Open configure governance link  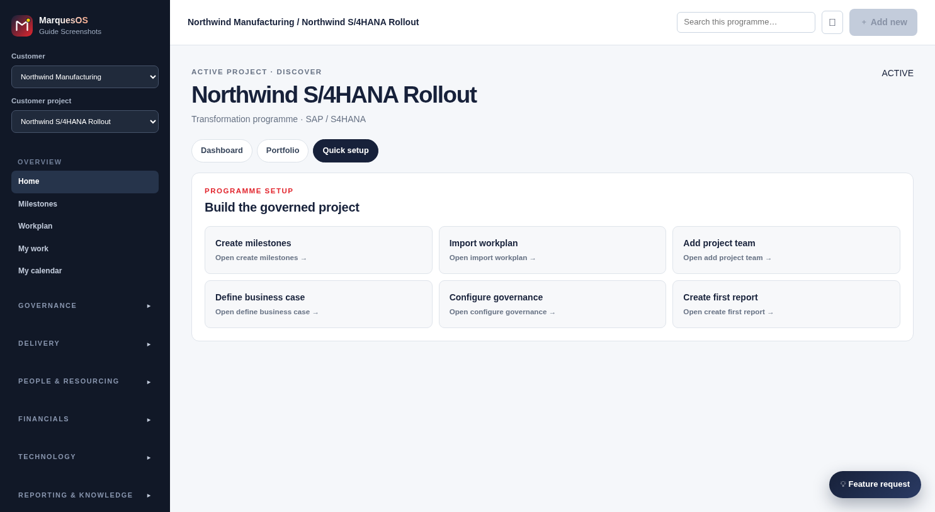click(x=502, y=312)
